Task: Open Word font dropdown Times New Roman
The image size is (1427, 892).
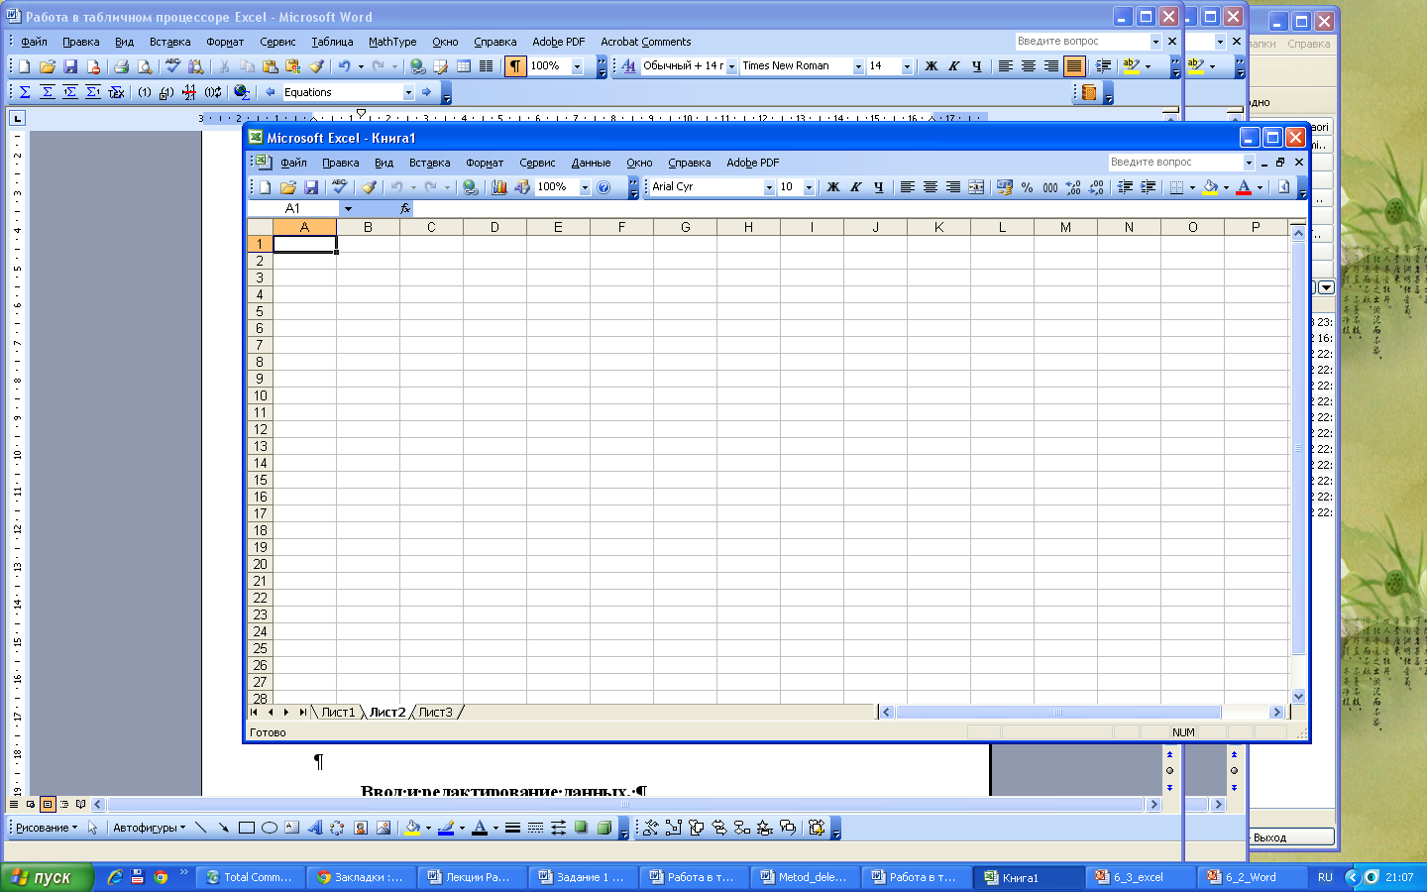Action: coord(858,66)
